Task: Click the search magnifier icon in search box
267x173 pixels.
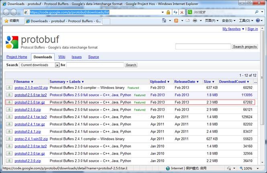Action: pyautogui.click(x=257, y=12)
